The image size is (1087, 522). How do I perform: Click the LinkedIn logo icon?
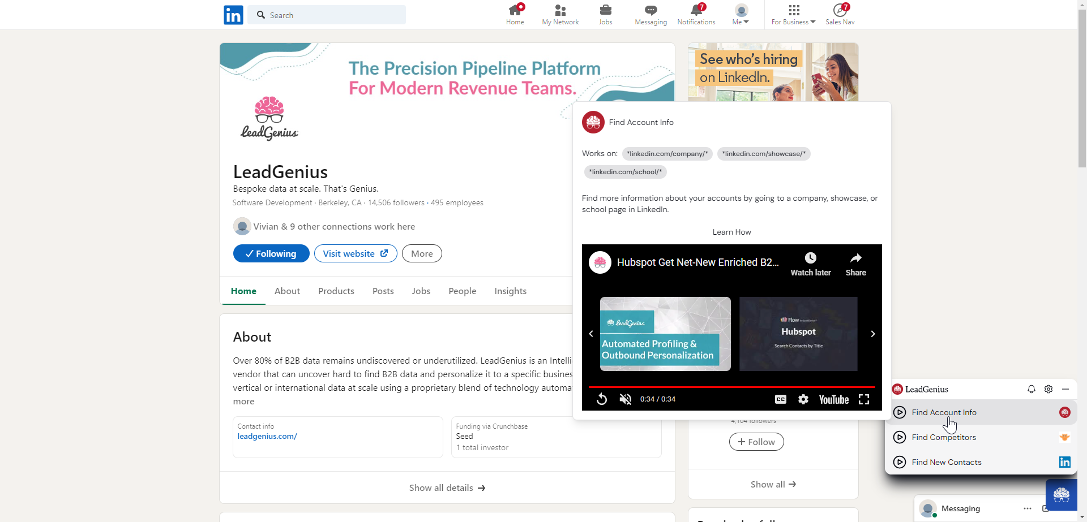(233, 15)
